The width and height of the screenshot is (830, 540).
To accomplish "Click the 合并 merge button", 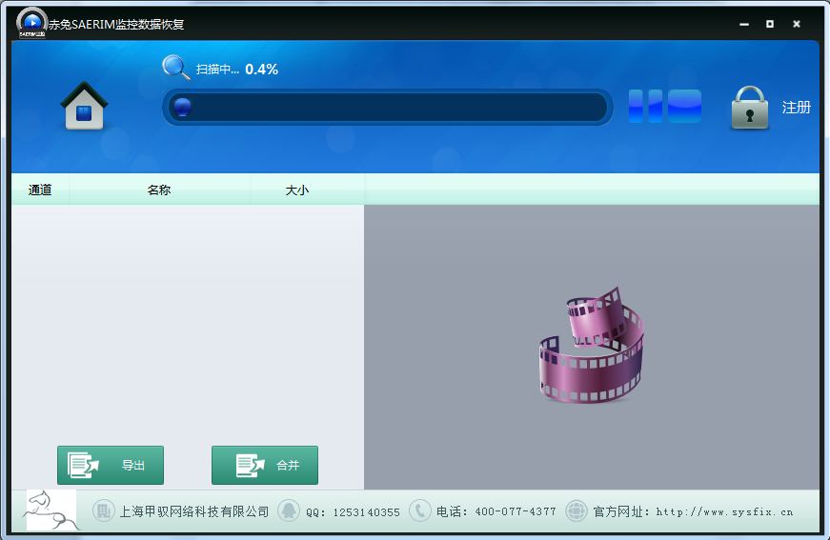I will [265, 465].
